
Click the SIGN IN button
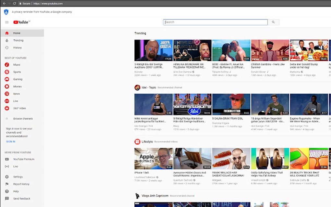(x=10, y=141)
